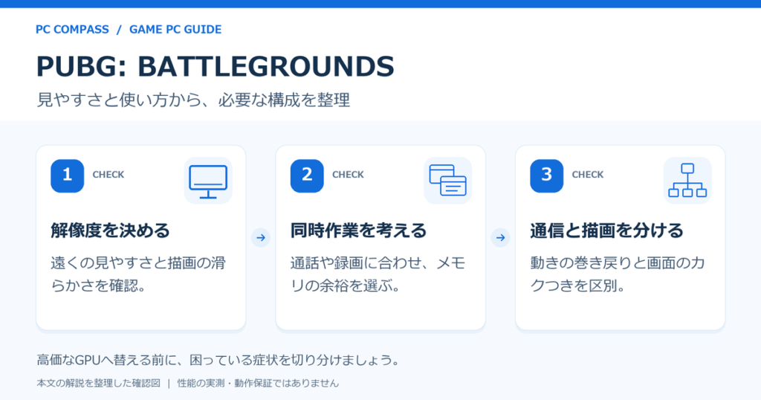Click the CHECK label beside badge 1

click(109, 175)
